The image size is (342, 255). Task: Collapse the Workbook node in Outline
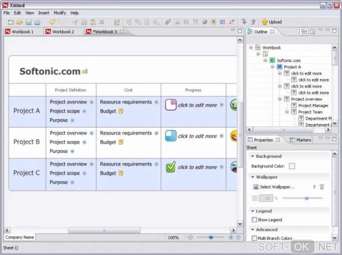click(251, 47)
